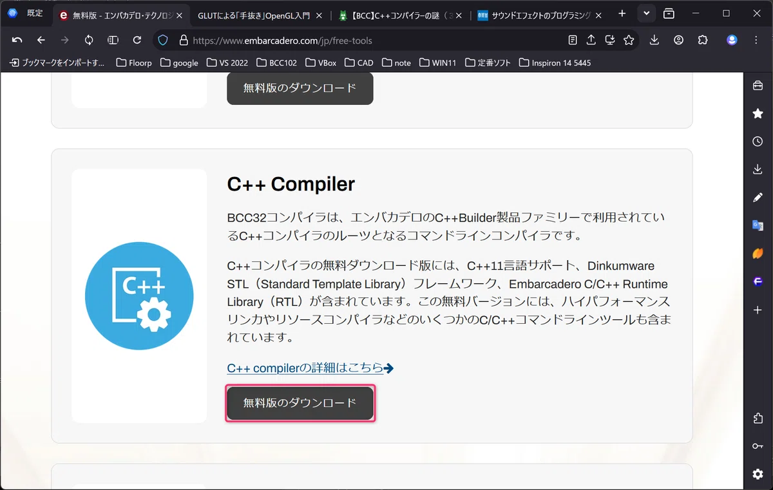Close the 無料版 エンバカデロ tab
Screen dimensions: 773x490
point(179,15)
